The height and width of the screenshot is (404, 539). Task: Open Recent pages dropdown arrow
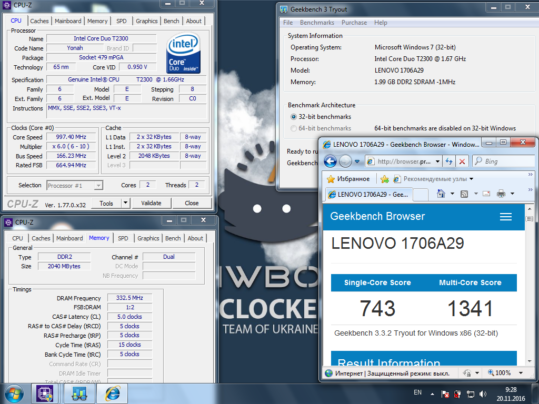pyautogui.click(x=357, y=161)
